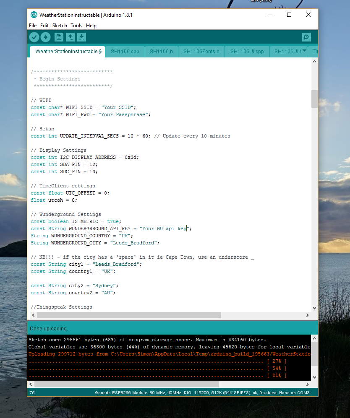This screenshot has height=418, width=350.
Task: Switch to the WeatherStationInstructable tab
Action: (68, 52)
